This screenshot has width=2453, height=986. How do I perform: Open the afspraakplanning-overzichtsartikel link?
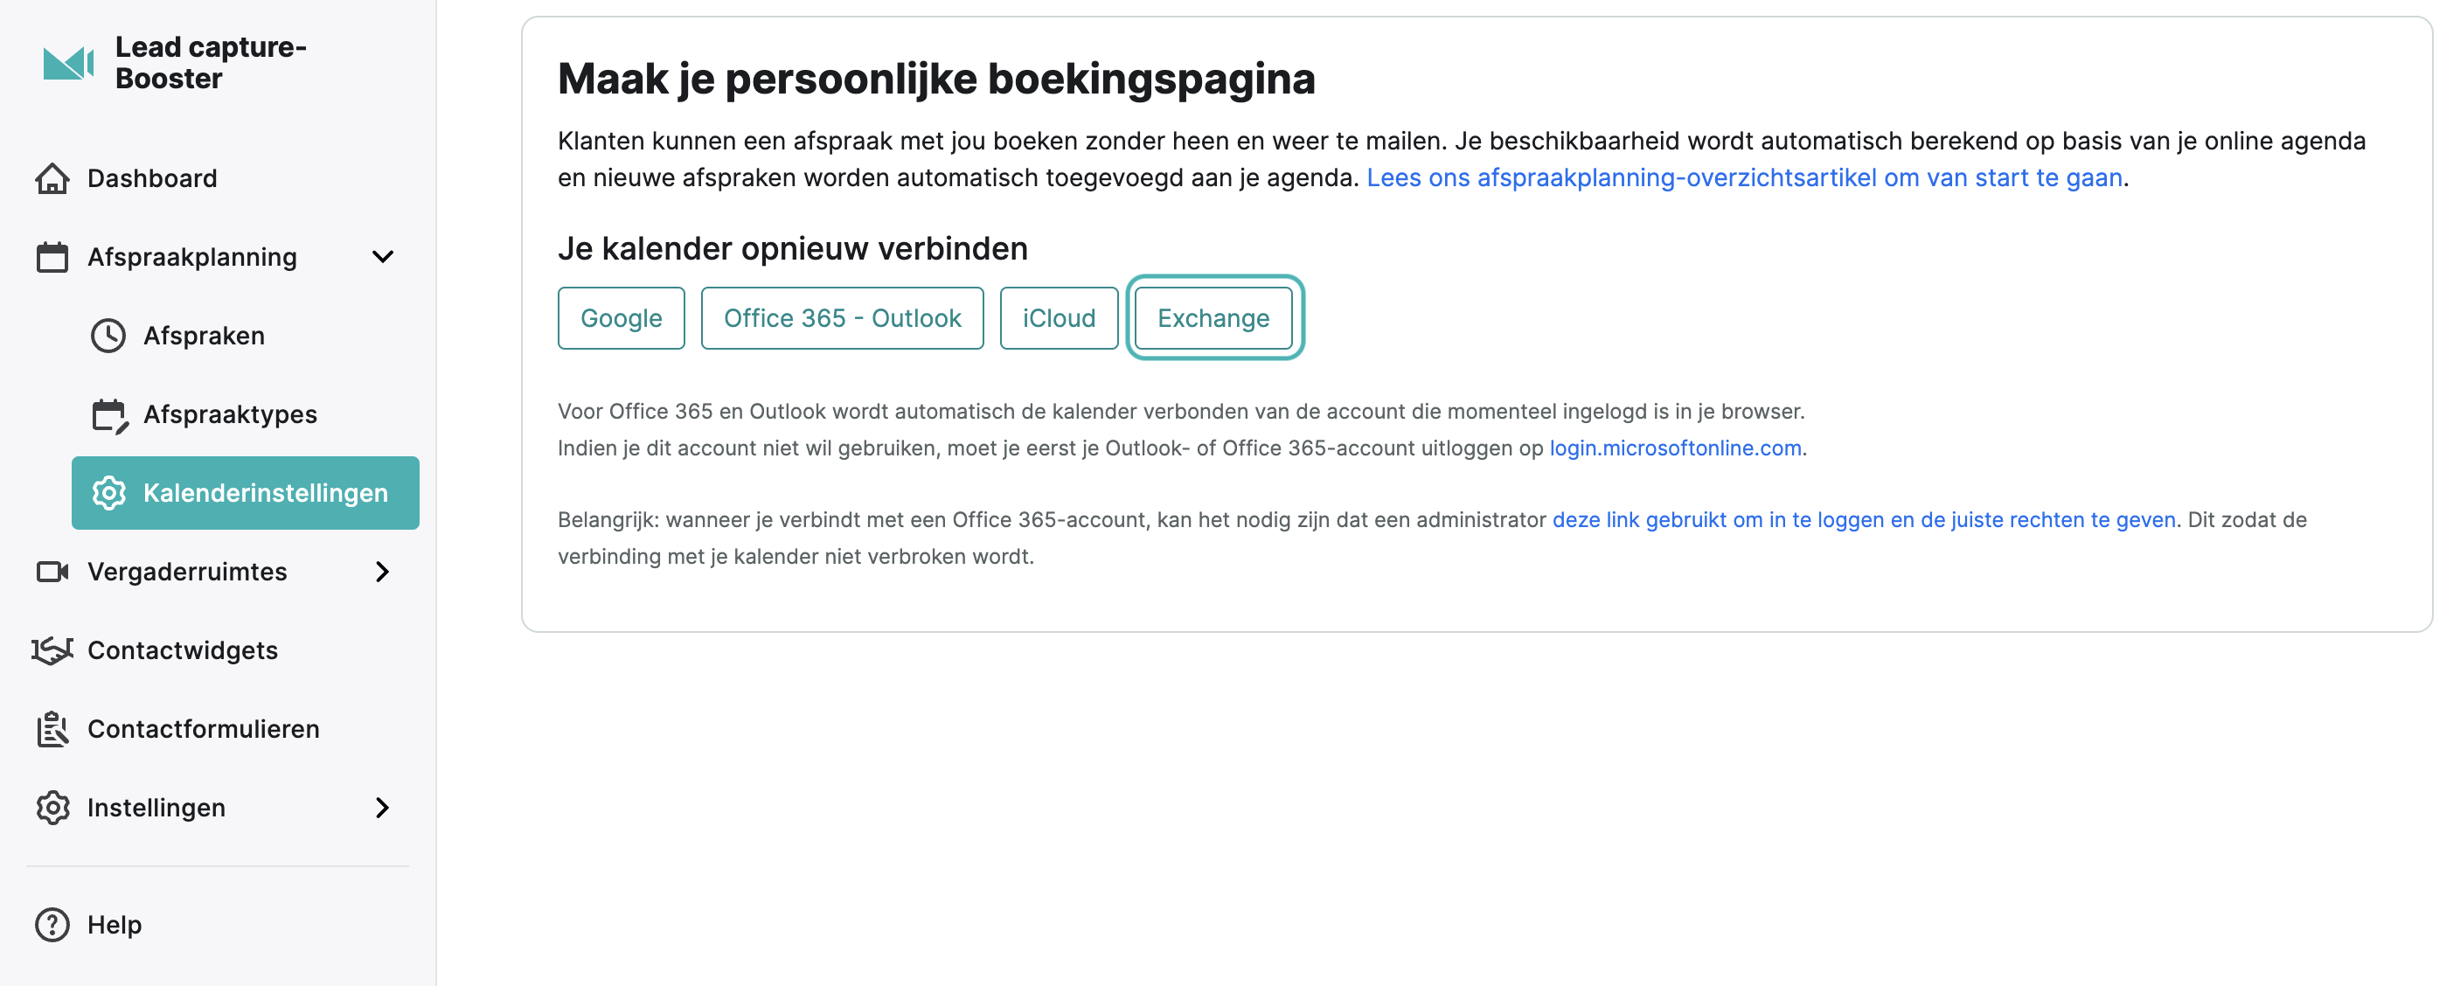(1743, 178)
